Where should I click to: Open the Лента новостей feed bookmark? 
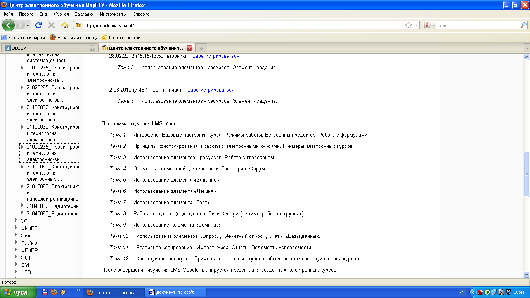pos(121,38)
